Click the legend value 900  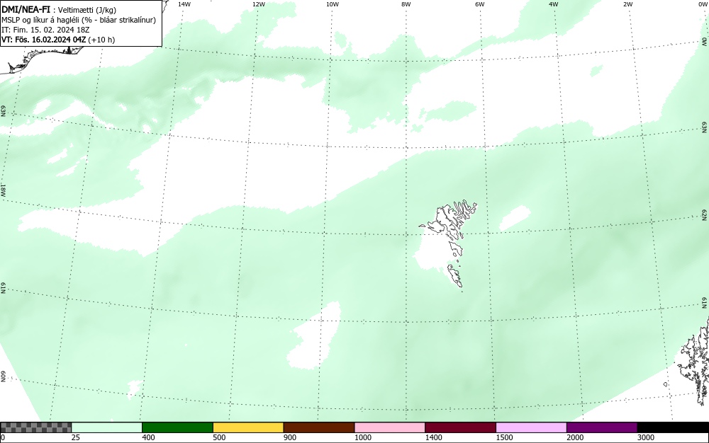[x=290, y=437]
